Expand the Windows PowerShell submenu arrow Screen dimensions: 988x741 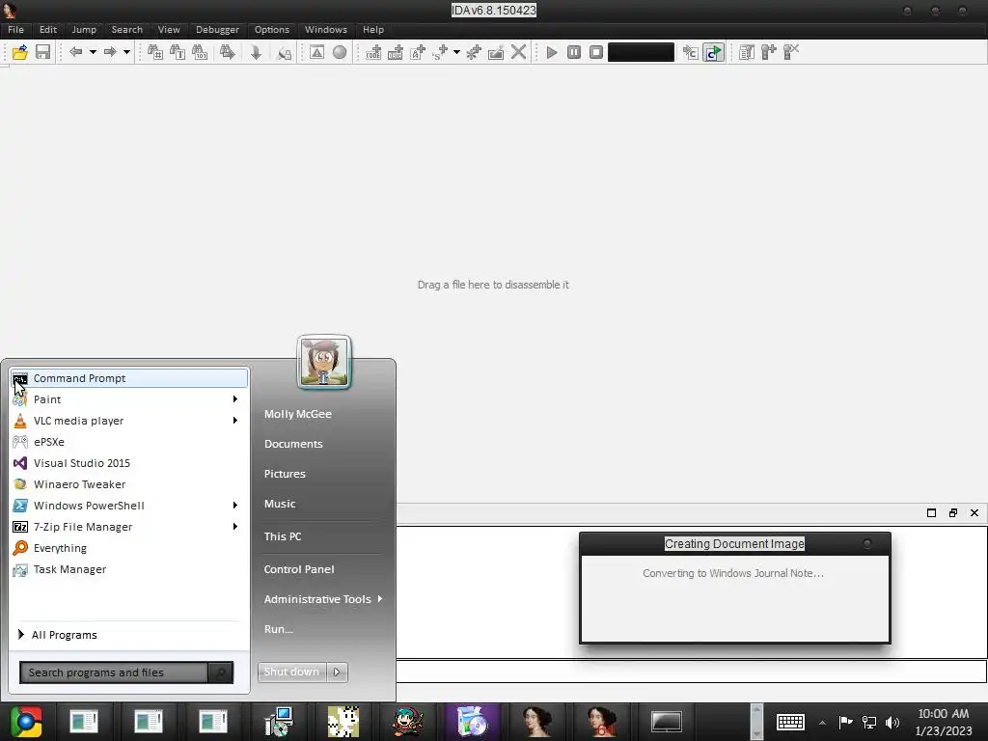pyautogui.click(x=235, y=506)
